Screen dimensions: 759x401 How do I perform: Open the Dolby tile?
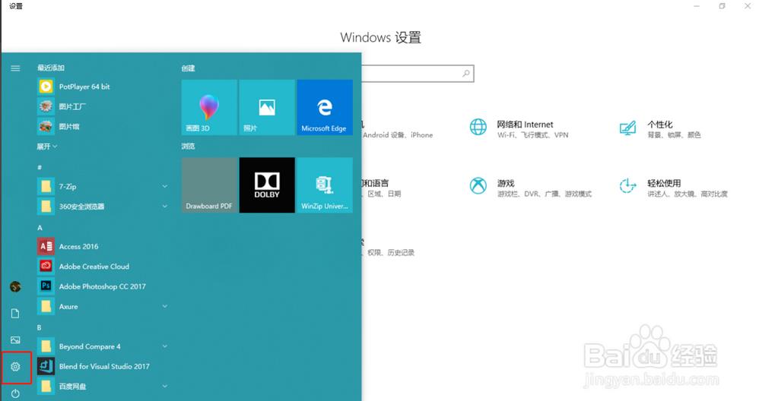click(267, 185)
